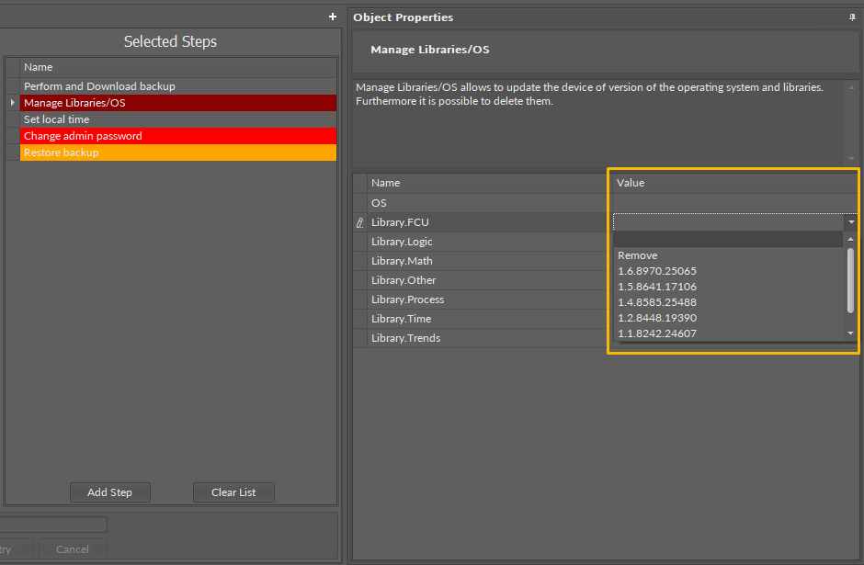
Task: Click the filter field inside the dropdown
Action: click(727, 239)
